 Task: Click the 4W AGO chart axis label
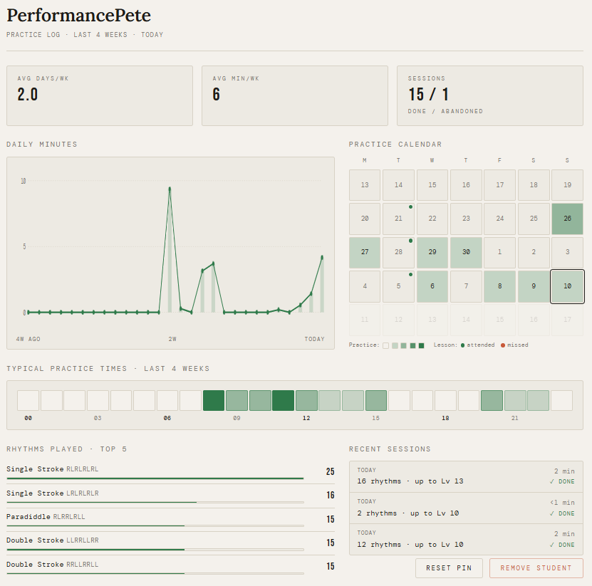click(x=28, y=339)
